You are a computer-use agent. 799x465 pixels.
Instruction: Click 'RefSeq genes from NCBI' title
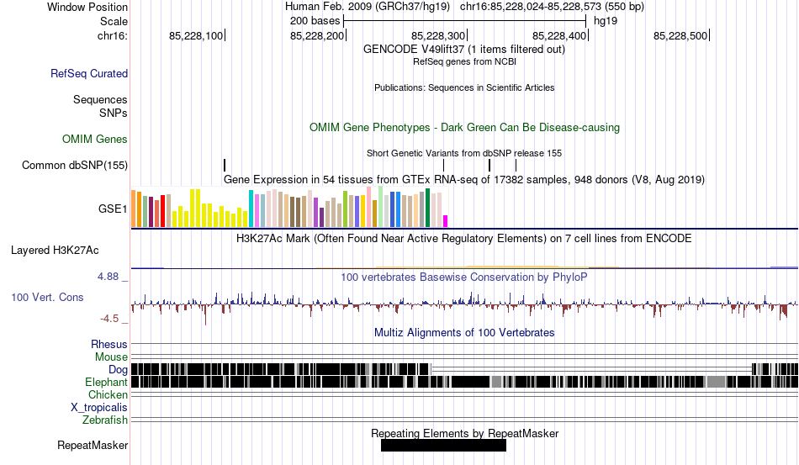464,61
